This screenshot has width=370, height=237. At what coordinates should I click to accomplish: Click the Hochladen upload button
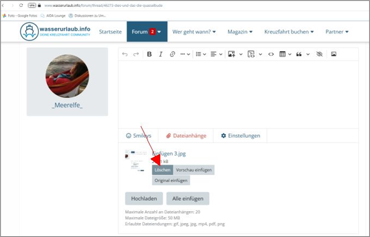pos(144,198)
